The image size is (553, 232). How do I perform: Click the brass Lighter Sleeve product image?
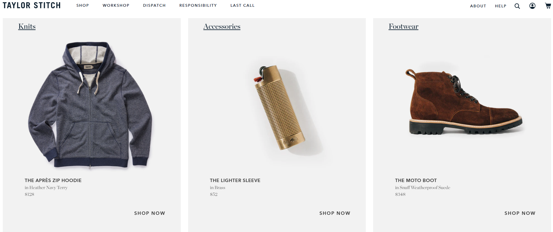tap(279, 107)
